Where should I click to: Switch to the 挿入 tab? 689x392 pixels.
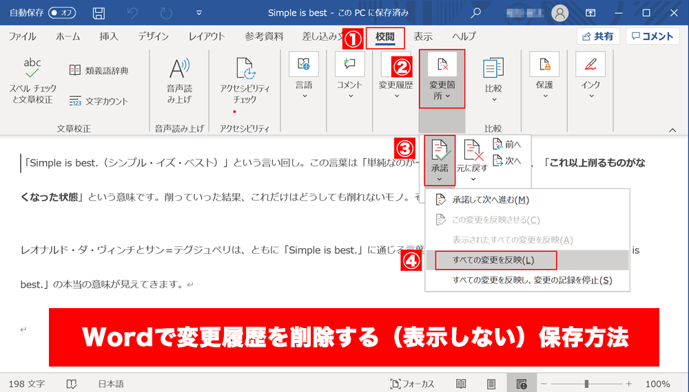point(109,36)
